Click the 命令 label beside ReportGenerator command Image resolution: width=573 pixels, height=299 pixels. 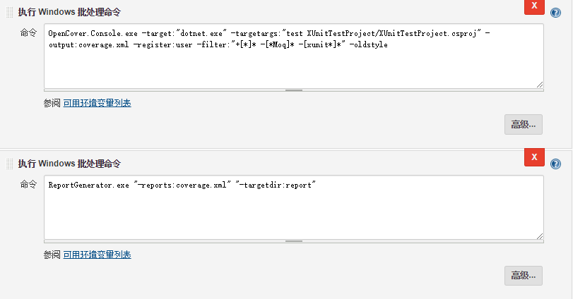pyautogui.click(x=28, y=184)
